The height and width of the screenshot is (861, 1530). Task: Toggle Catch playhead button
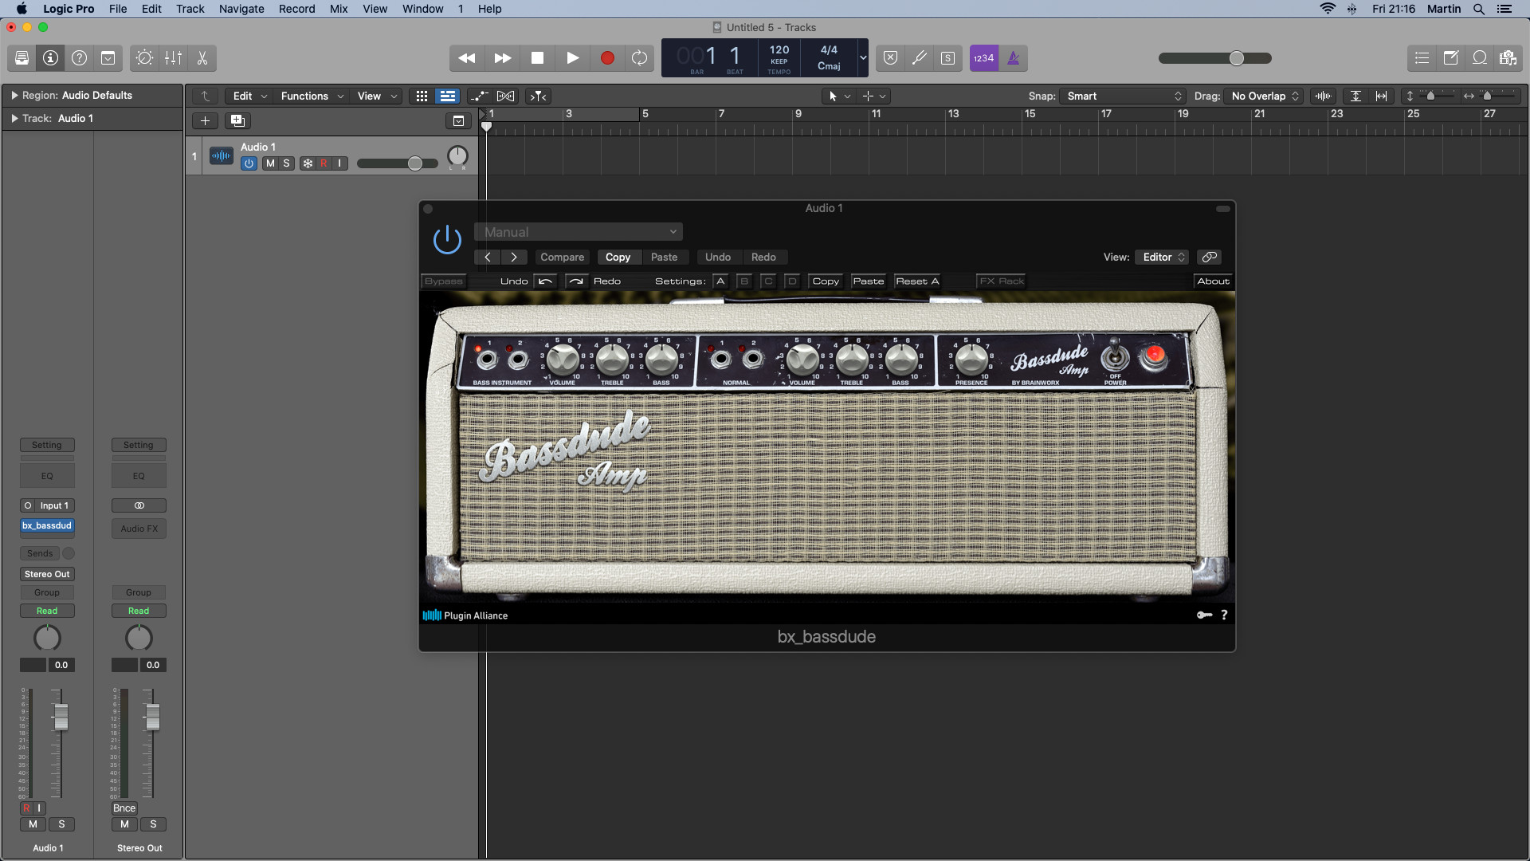click(x=539, y=96)
